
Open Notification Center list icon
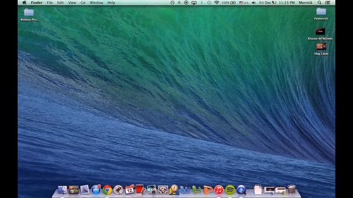[328, 3]
